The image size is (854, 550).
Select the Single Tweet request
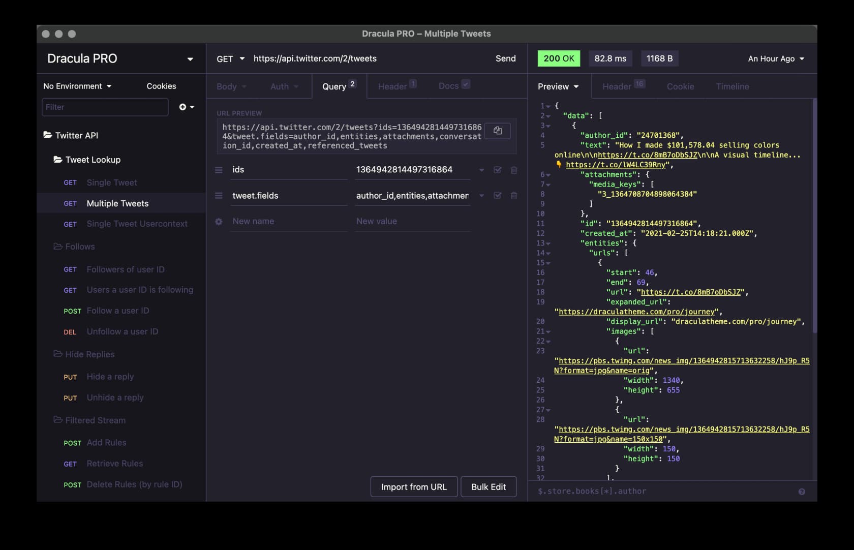pos(112,182)
